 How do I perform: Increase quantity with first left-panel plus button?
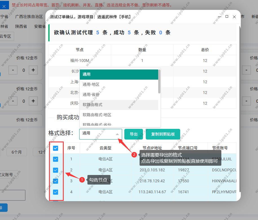coord(33,70)
